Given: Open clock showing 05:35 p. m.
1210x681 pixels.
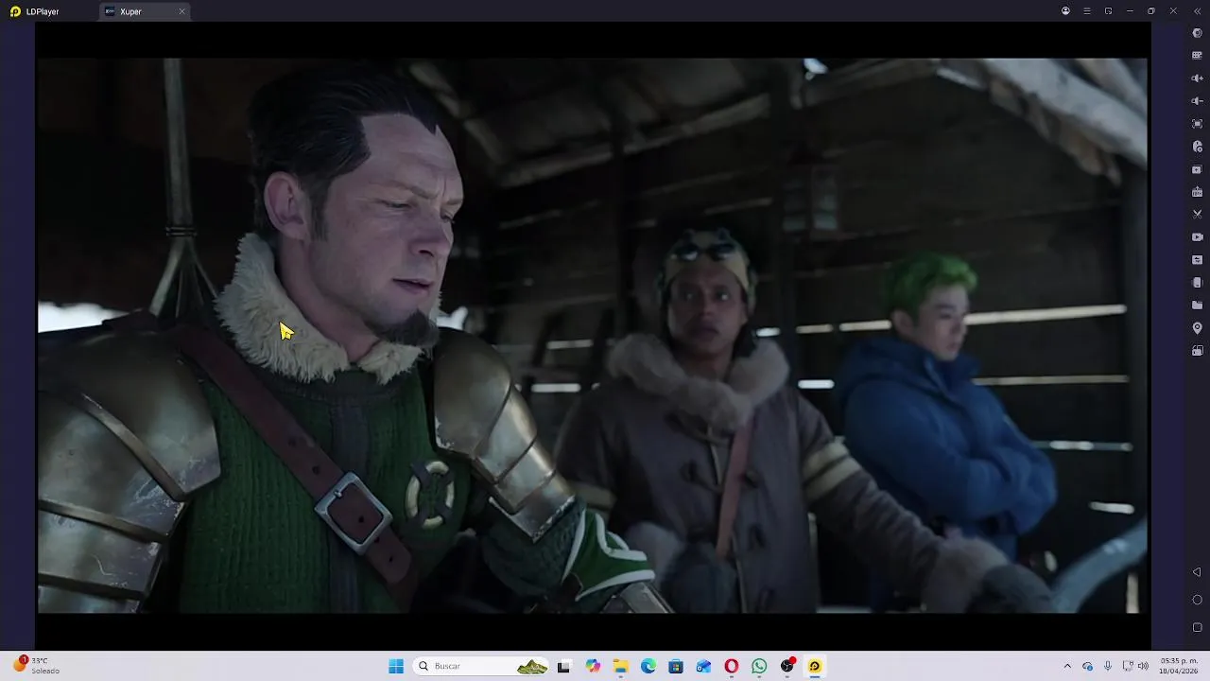Looking at the screenshot, I should [x=1179, y=666].
